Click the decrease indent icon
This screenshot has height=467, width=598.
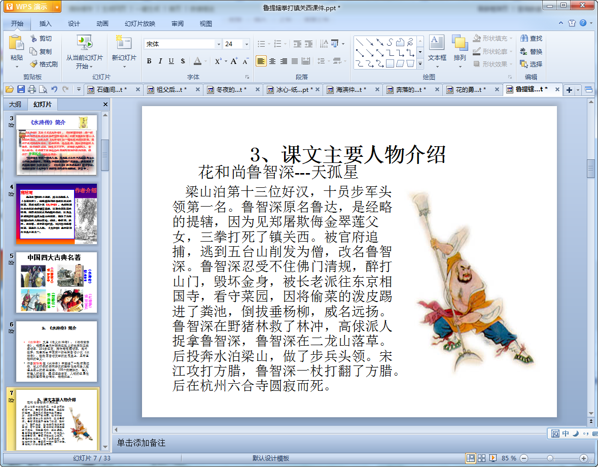click(297, 44)
